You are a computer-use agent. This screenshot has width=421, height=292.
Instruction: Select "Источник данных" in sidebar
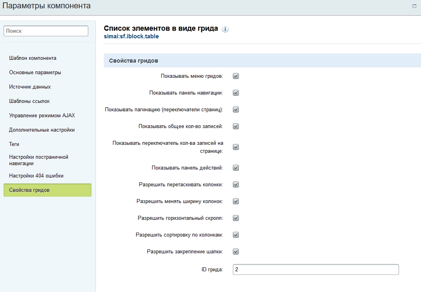(x=30, y=87)
